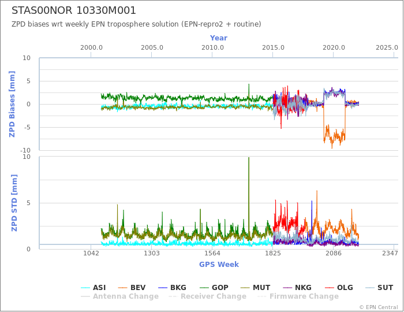Enable Firmware Change legend item
Image resolution: width=404 pixels, height=312 pixels.
pyautogui.click(x=298, y=296)
